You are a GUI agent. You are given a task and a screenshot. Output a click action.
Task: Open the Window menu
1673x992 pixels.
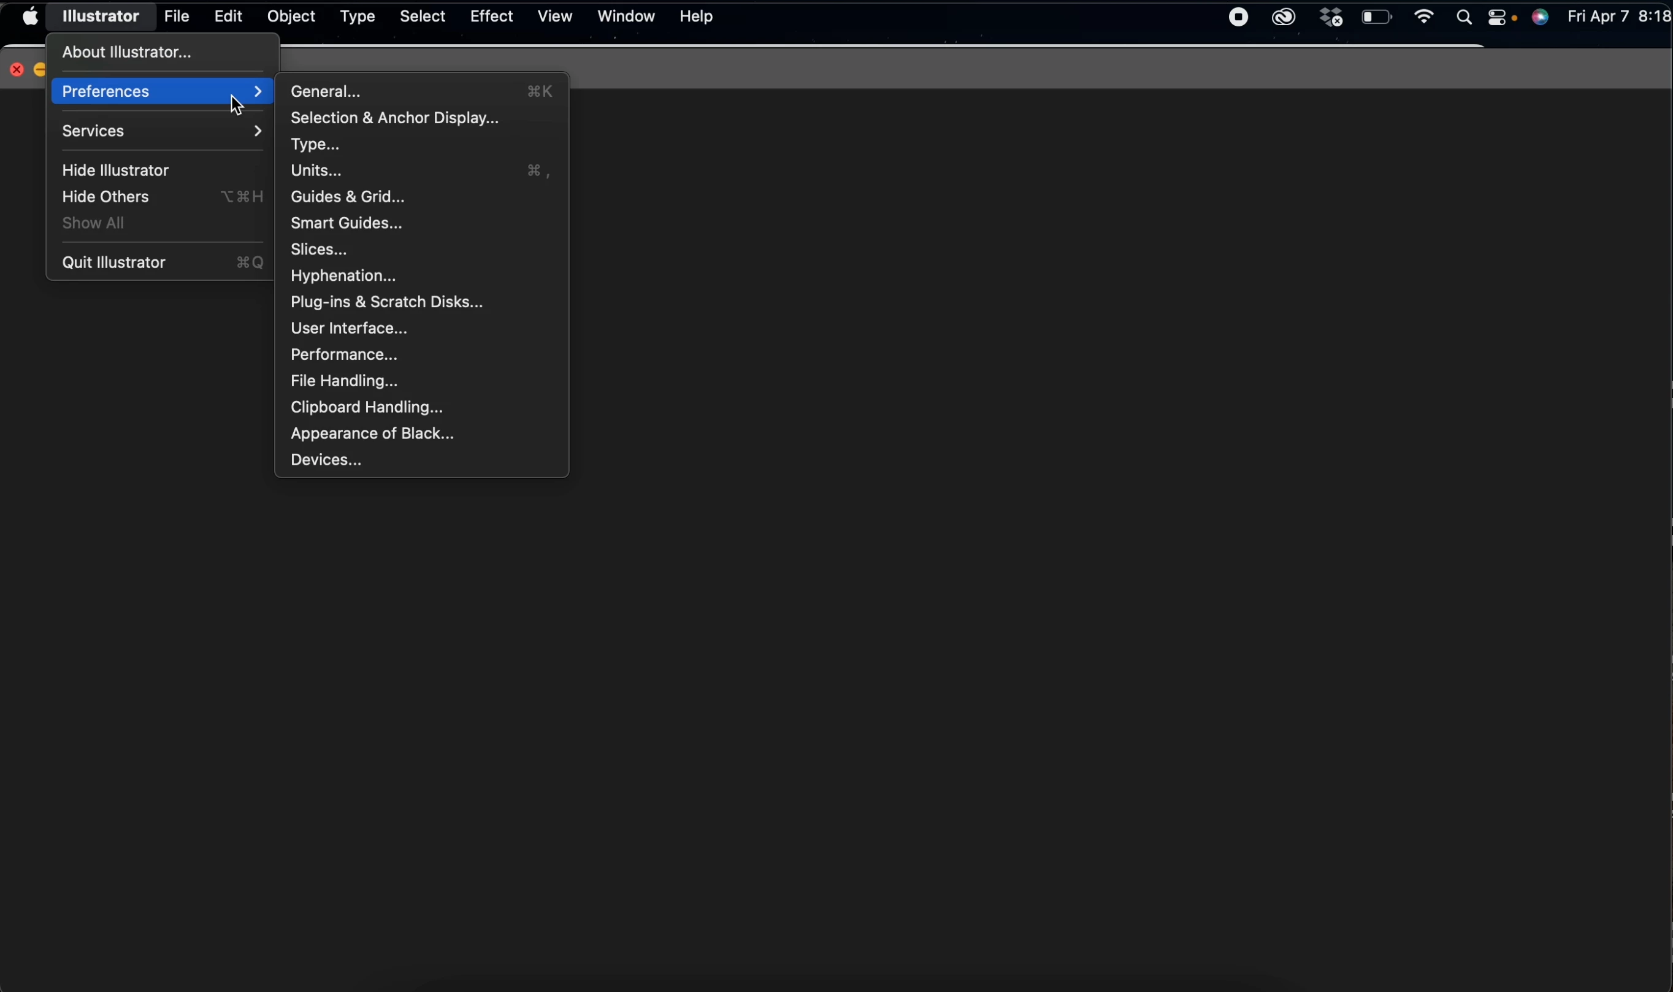tap(626, 17)
